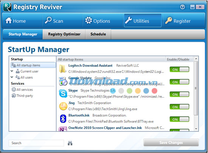Click the Jing sun icon
This screenshot has height=153, width=208.
[63, 106]
